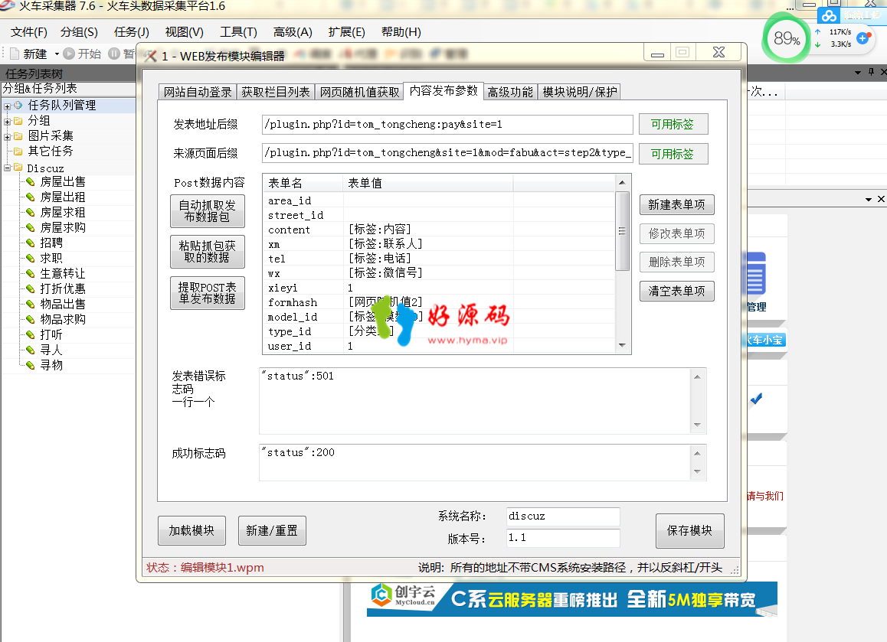887x642 pixels.
Task: Select the tag icon beside 招聘
Action: click(x=31, y=243)
